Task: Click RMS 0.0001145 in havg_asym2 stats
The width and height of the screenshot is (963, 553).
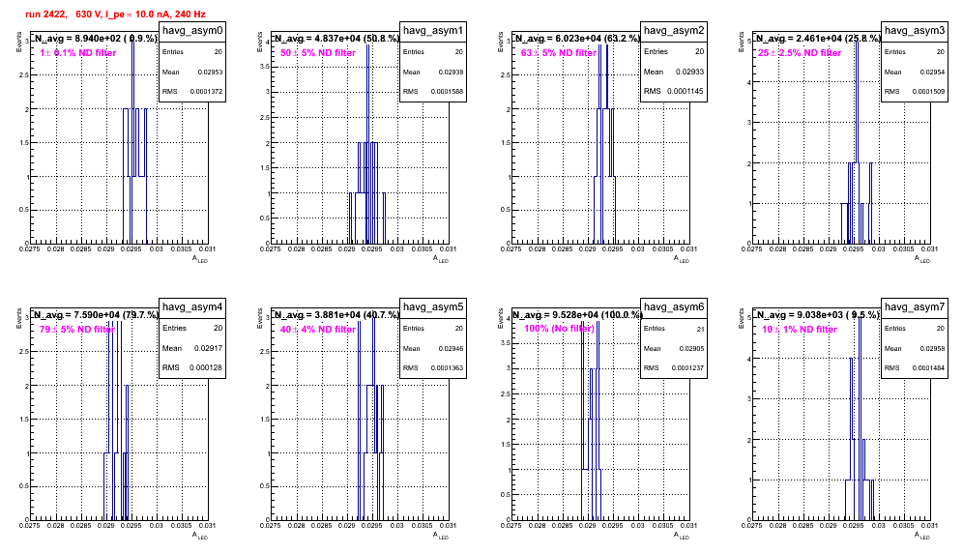Action: tap(674, 91)
